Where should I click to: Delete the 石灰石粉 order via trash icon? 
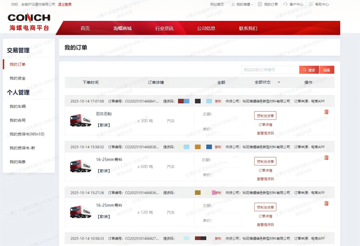(326, 112)
